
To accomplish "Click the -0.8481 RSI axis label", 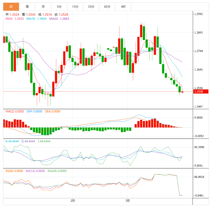I will 199,196.
